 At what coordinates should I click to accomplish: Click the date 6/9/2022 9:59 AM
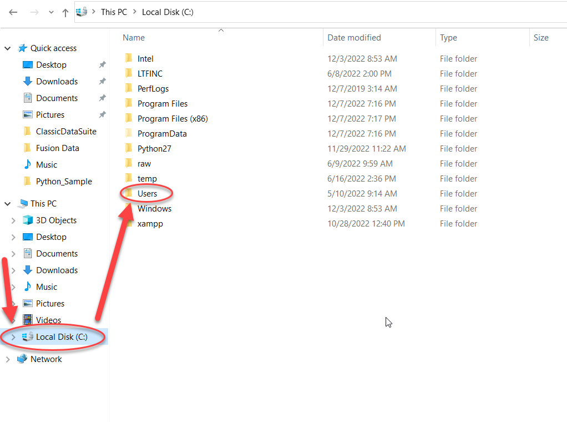click(x=360, y=164)
